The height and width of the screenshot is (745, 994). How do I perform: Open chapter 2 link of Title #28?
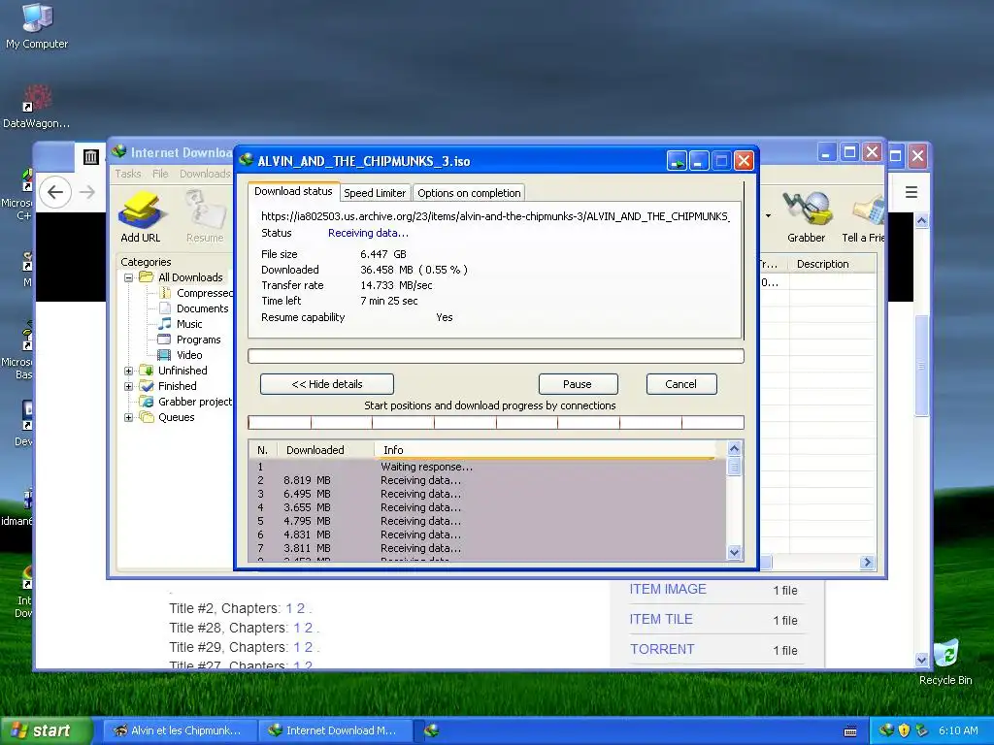click(x=308, y=628)
